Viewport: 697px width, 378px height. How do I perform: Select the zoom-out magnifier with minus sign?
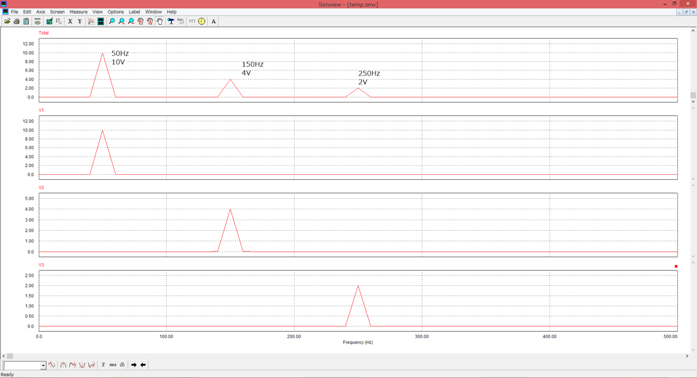point(131,21)
